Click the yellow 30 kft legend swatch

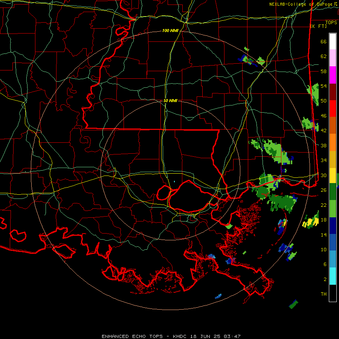point(333,175)
